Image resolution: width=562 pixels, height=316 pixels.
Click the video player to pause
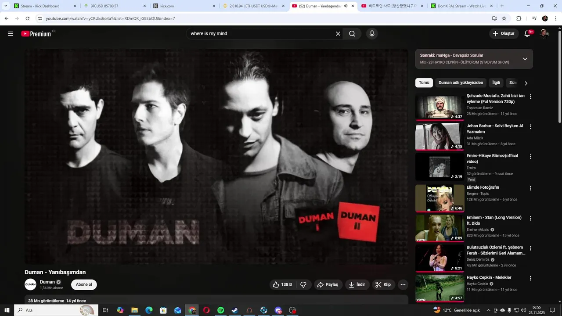(x=216, y=156)
